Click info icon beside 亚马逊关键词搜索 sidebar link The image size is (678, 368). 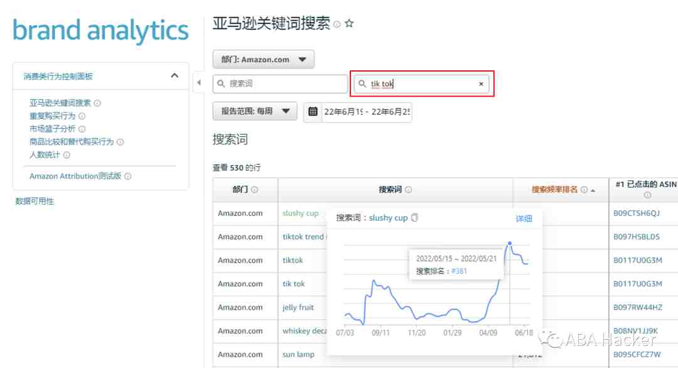click(x=97, y=103)
